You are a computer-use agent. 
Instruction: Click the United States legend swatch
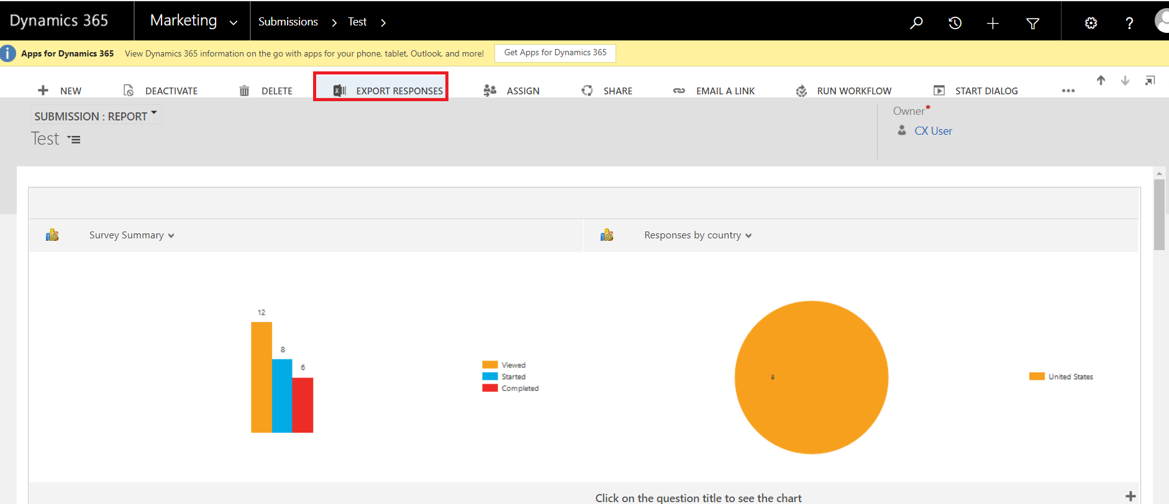pos(1037,376)
